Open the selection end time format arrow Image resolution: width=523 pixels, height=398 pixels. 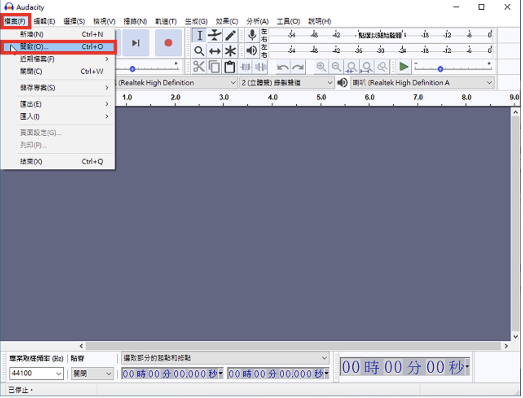point(327,373)
